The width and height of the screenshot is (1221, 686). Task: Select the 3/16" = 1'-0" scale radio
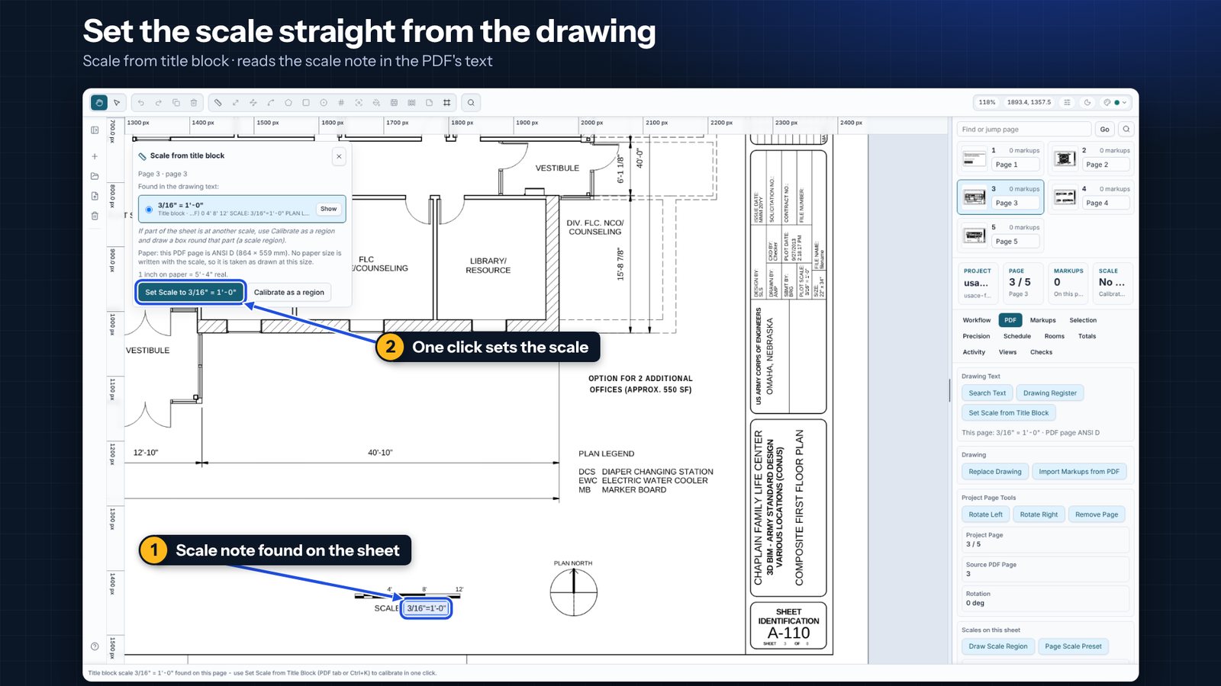[149, 209]
